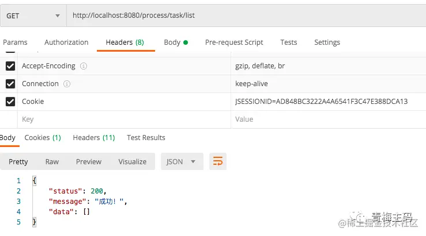Click the "成功!" message value

tap(109, 202)
